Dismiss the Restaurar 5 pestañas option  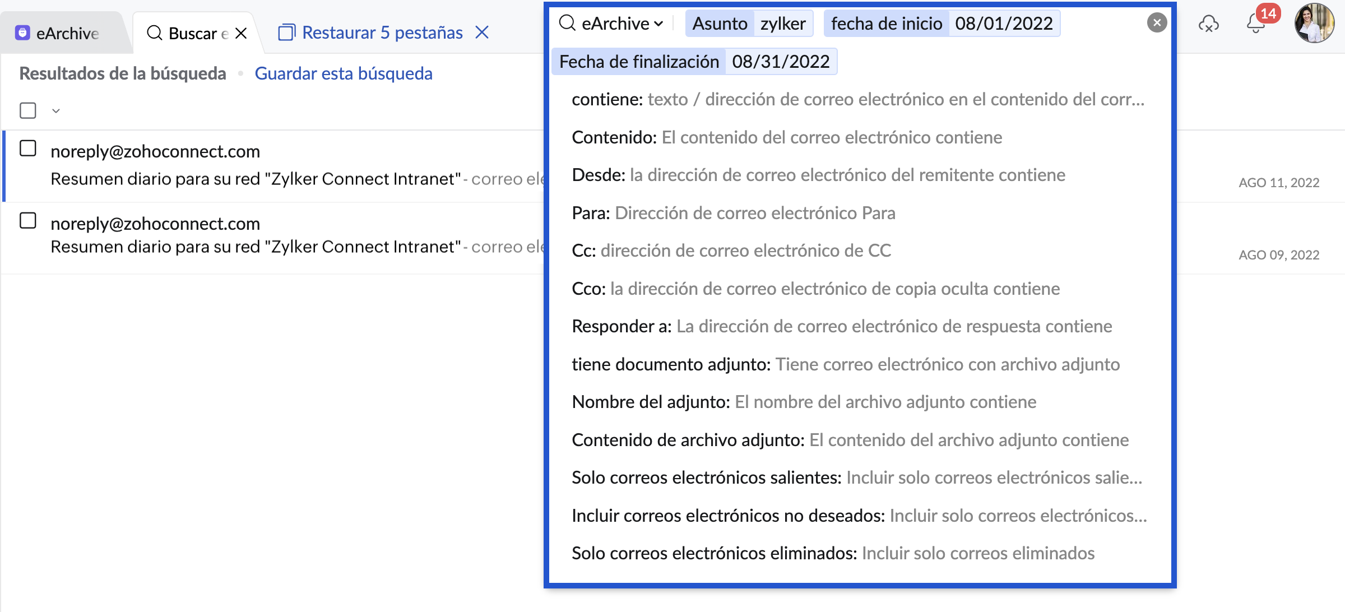pos(482,33)
